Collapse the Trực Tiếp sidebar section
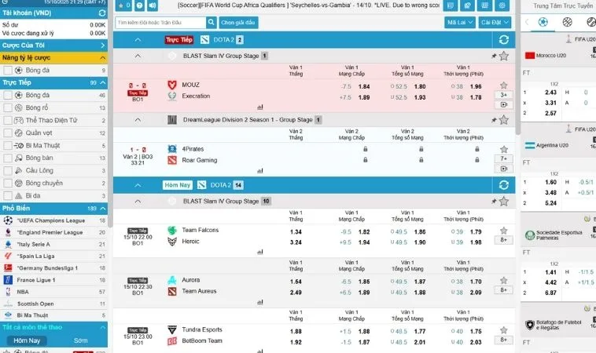The image size is (596, 353). (x=103, y=82)
